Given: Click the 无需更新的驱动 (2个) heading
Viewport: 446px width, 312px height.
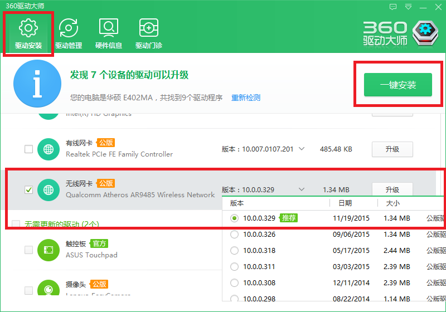Looking at the screenshot, I should [x=62, y=224].
